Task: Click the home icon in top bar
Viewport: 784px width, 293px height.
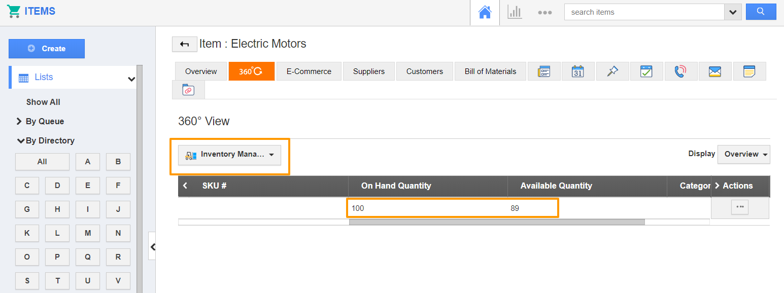Action: coord(485,12)
